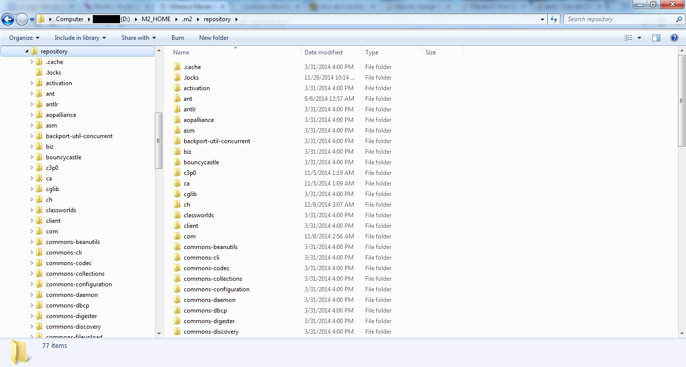Open the view options dropdown arrow
The width and height of the screenshot is (686, 367).
(x=640, y=38)
